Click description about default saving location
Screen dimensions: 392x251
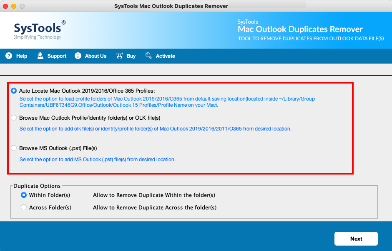click(x=167, y=102)
